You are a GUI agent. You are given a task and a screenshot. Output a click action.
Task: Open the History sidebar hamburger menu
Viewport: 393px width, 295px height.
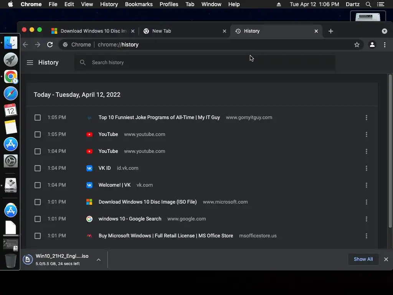[x=30, y=63]
